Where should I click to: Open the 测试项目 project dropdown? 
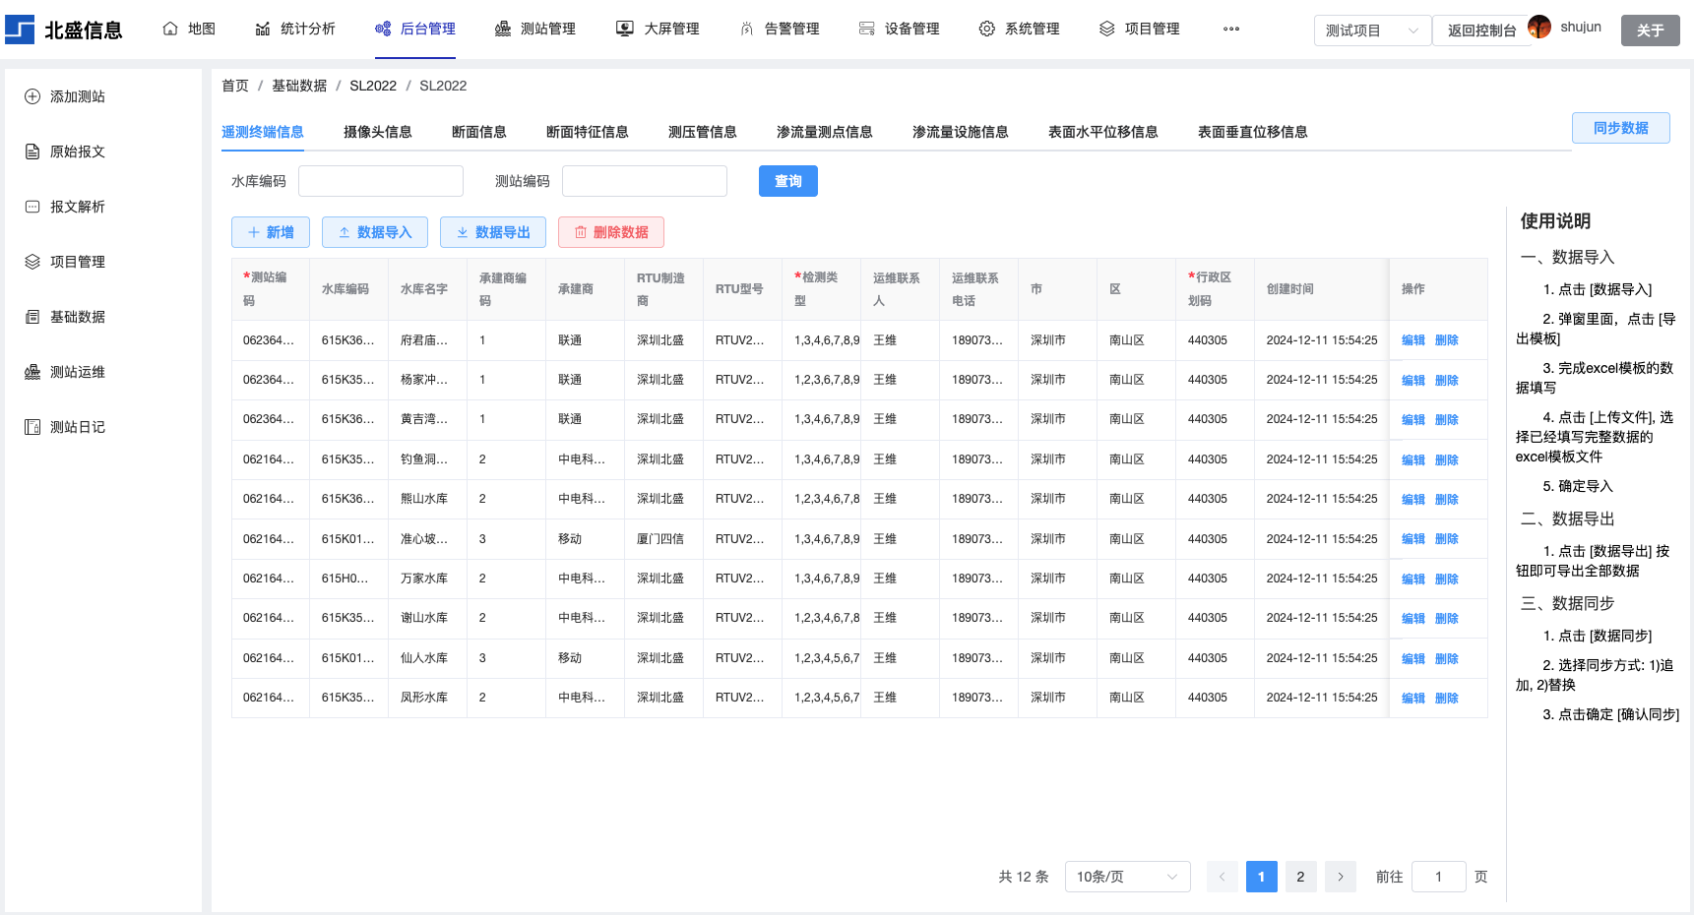point(1371,30)
